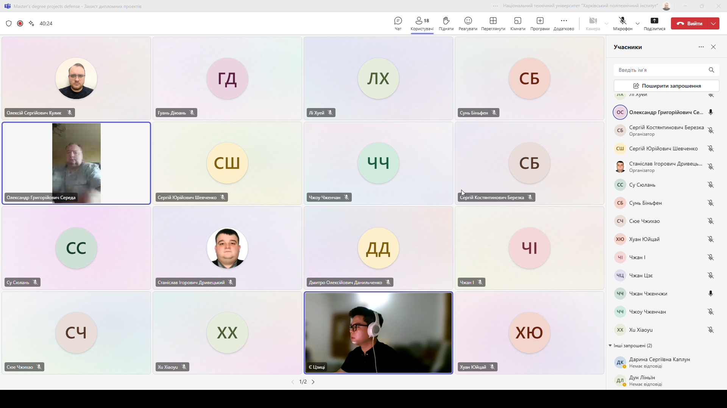Open the Chat panel

[x=398, y=23]
